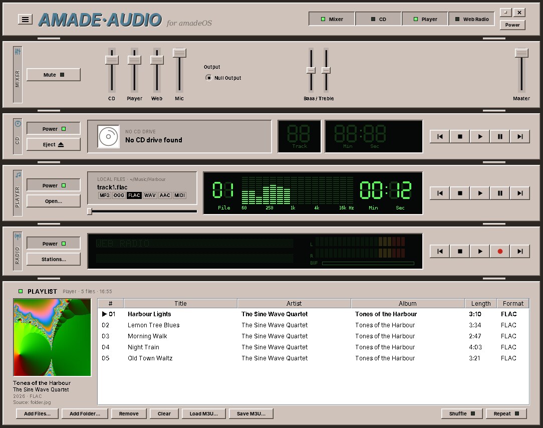
Task: Go to previous file in Player deck
Action: tap(440, 193)
